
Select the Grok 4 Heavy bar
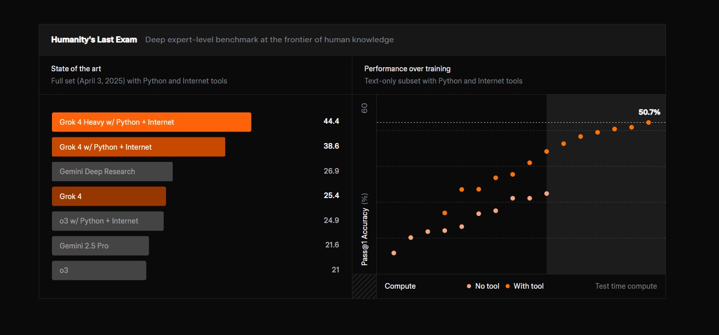tap(151, 122)
